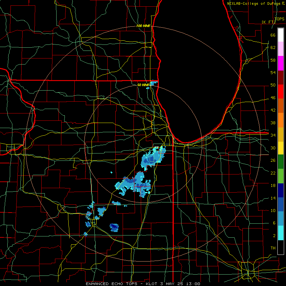This screenshot has width=286, height=286.
Task: Select the dark red (maroon) legend band
Action: point(281,77)
